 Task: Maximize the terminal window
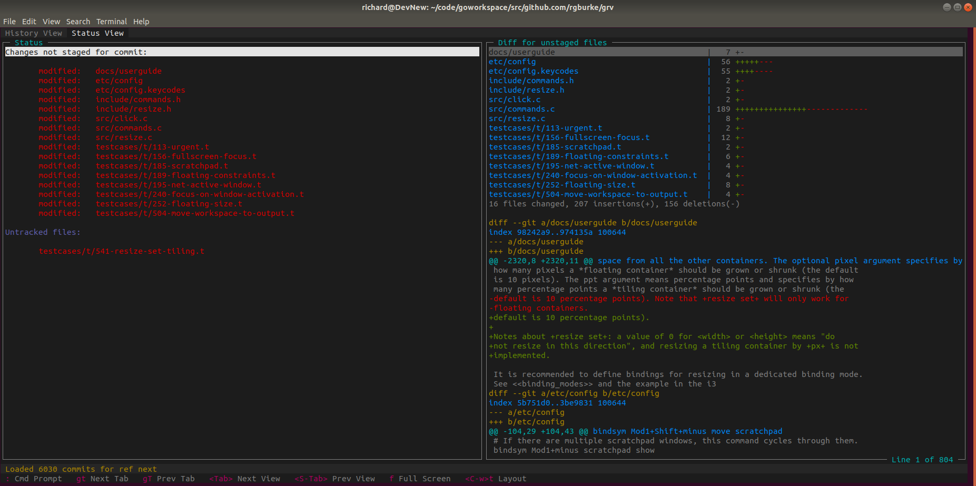point(957,7)
